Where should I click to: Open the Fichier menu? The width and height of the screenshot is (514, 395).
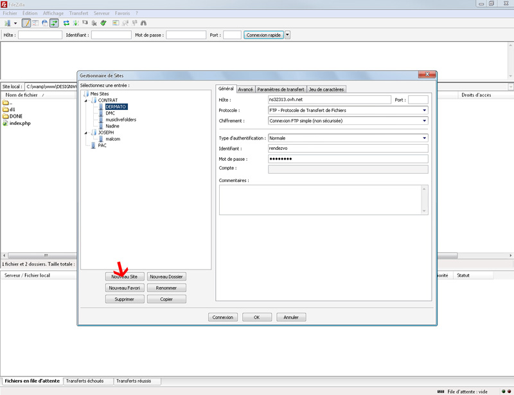(x=10, y=13)
